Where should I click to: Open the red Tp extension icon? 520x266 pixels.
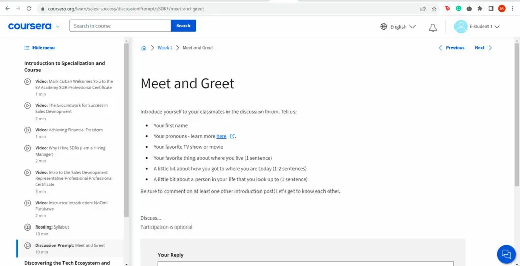[x=447, y=9]
